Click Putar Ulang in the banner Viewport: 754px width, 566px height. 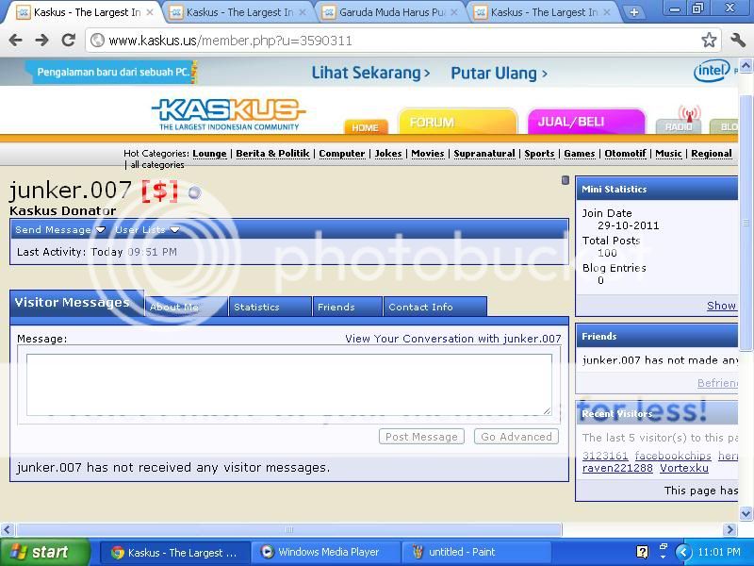499,74
